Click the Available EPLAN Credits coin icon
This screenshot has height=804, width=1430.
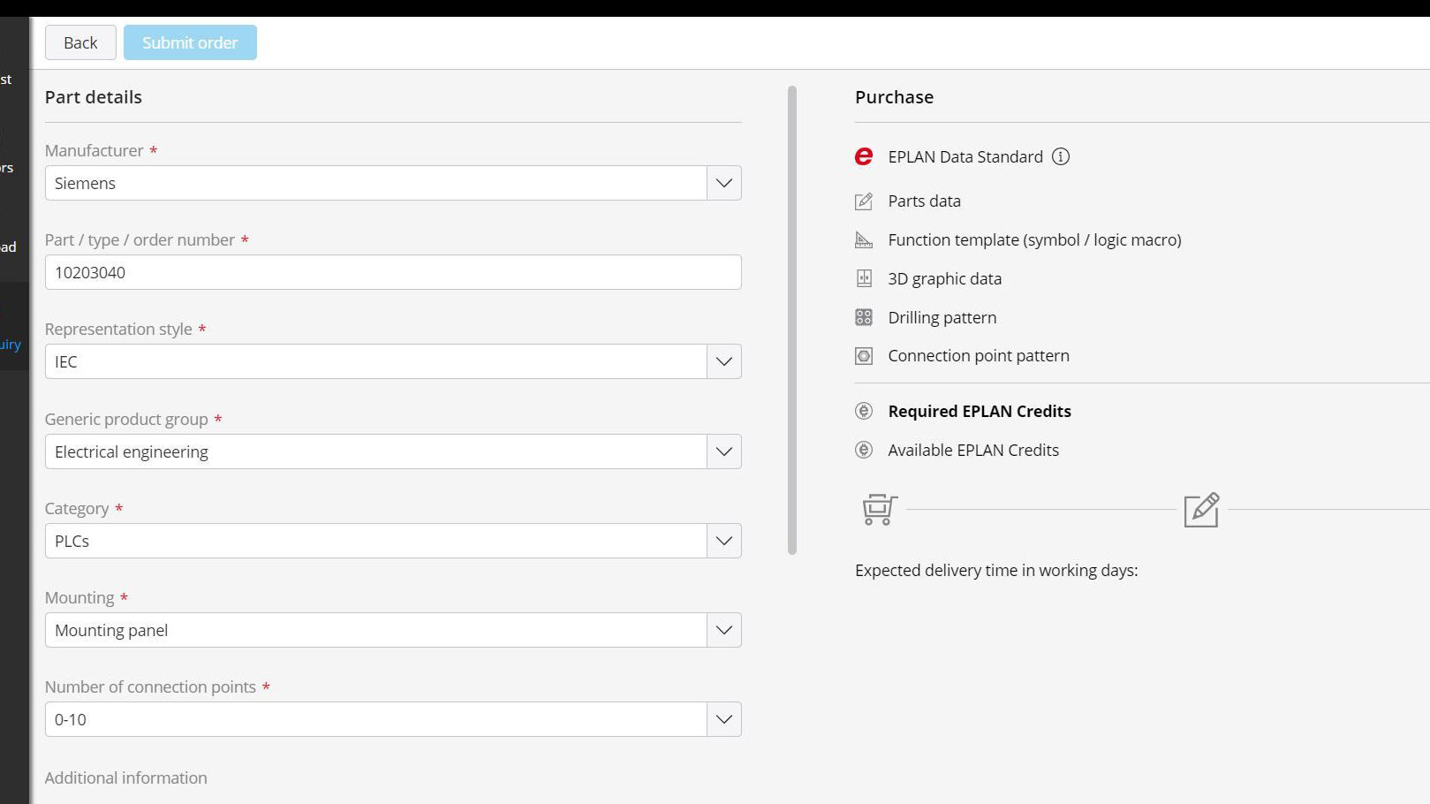tap(864, 450)
